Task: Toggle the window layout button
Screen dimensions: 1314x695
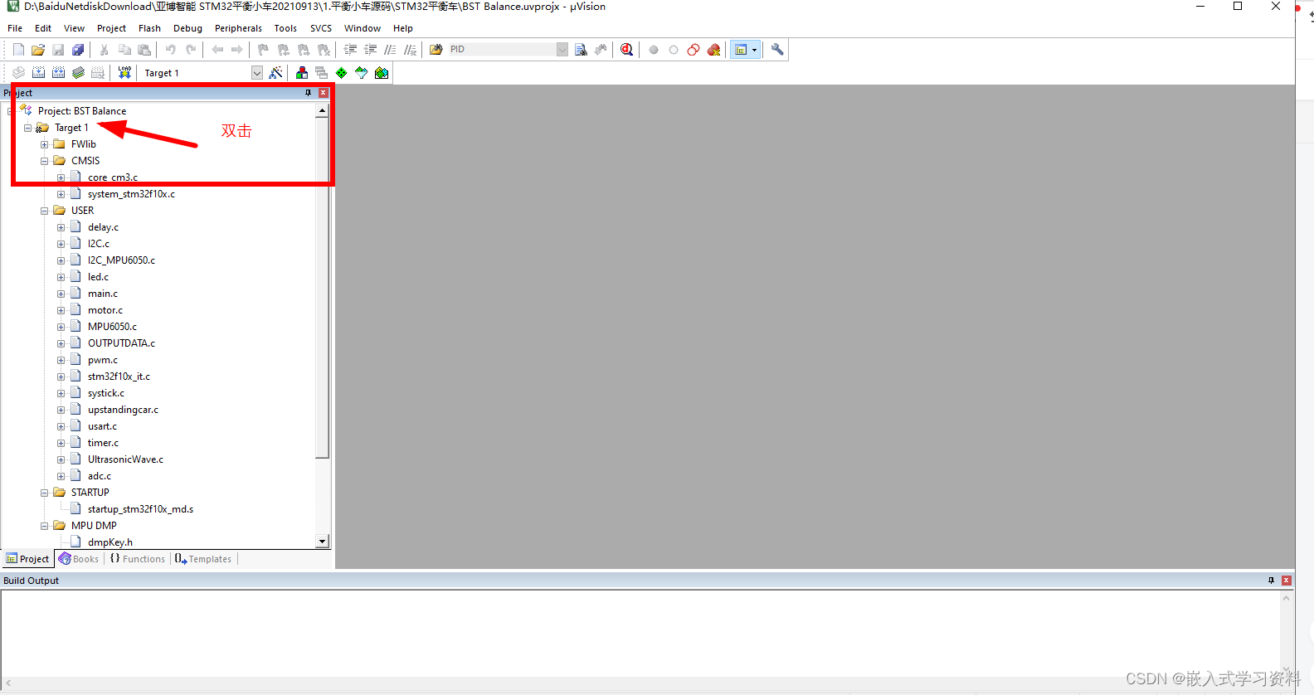Action: 741,50
